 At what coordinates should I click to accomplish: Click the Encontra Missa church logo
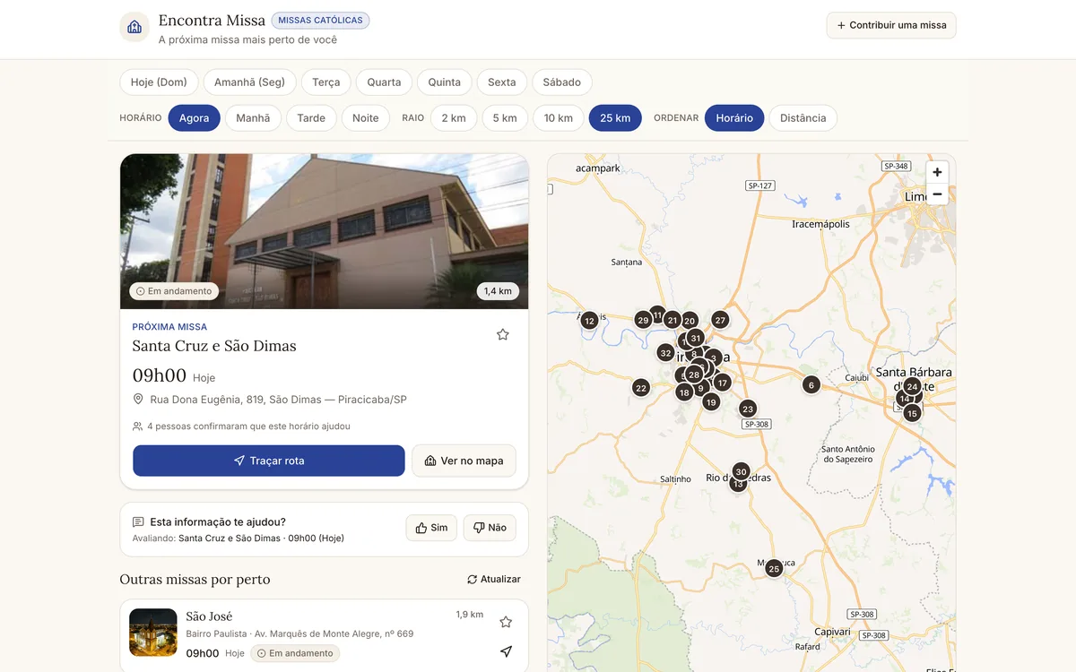point(134,27)
